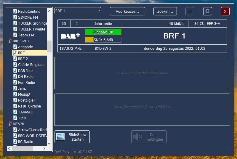Viewport: 237px width, 159px height.
Task: Click the DAB Player v1.0.2.167 version text
Action: pyautogui.click(x=73, y=152)
